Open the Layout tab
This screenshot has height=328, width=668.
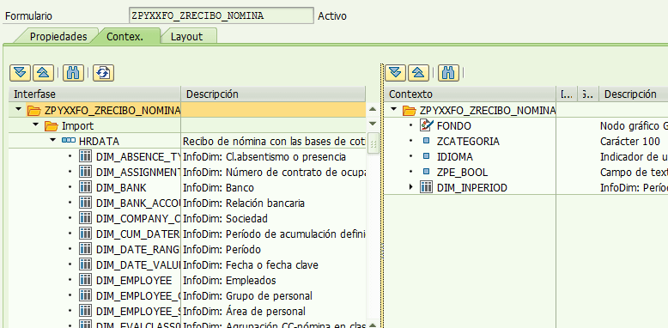click(186, 37)
